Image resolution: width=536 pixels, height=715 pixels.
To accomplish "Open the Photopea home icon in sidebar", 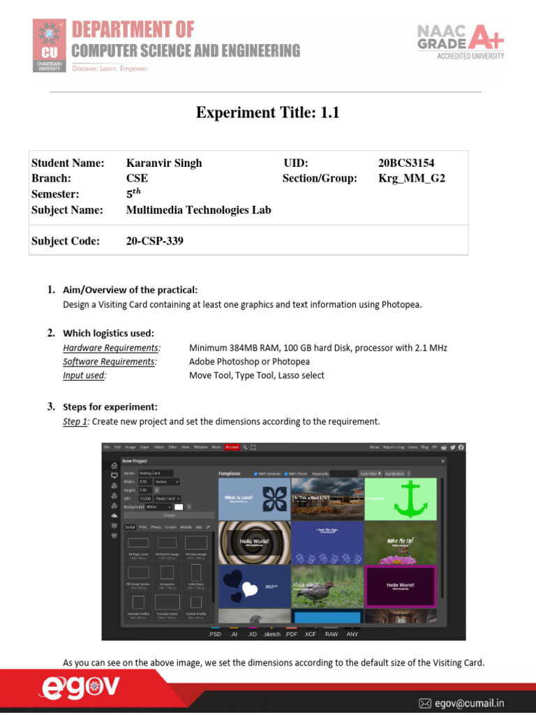I will coord(114,466).
